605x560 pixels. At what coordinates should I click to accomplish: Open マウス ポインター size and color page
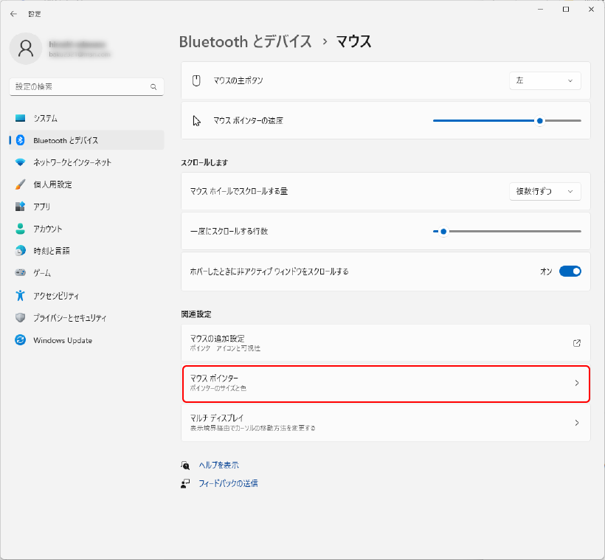coord(385,383)
